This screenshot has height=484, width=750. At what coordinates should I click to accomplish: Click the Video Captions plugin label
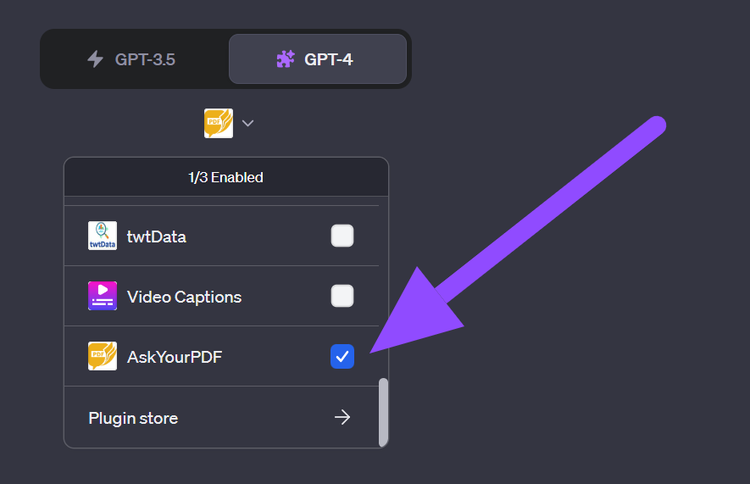click(x=184, y=297)
